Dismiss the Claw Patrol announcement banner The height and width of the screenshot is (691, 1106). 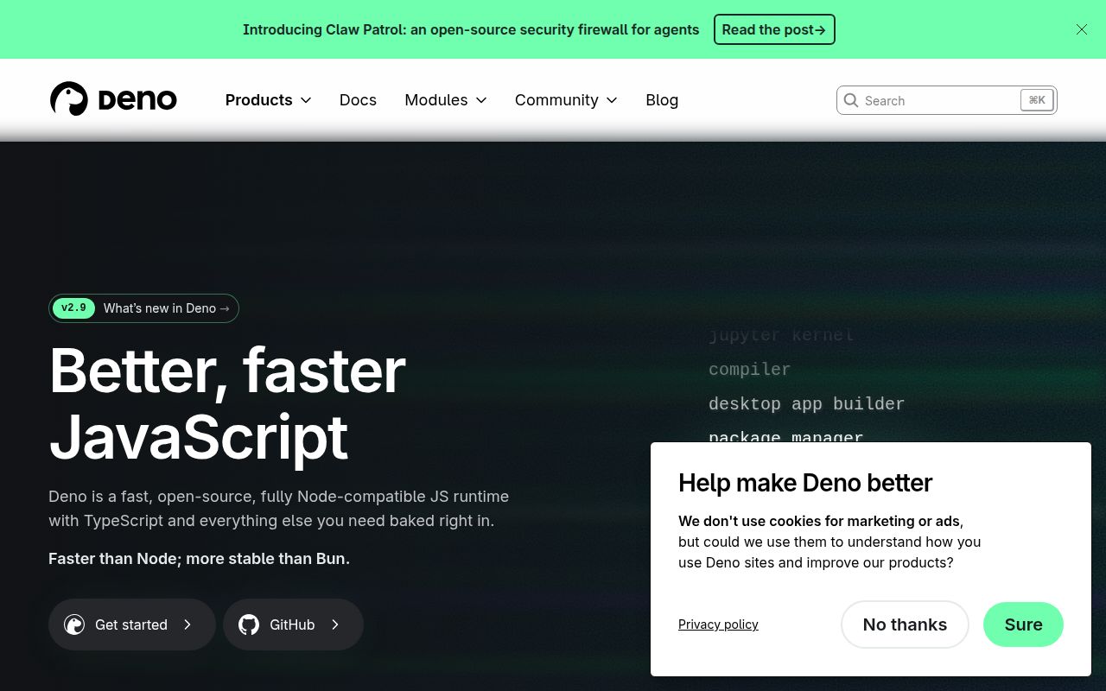1082,29
